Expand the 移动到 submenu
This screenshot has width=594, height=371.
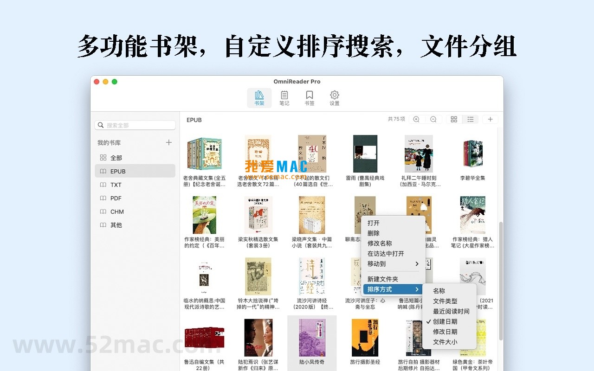393,264
